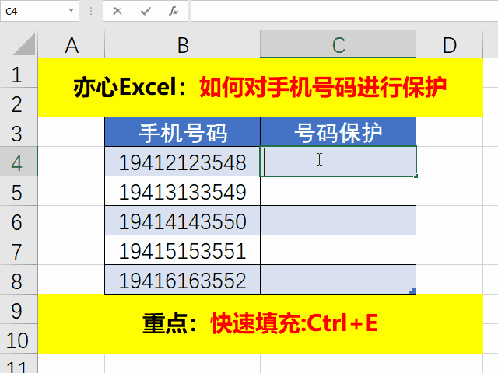Expand the Name Box dropdown arrow
Viewport: 498px width, 373px height.
tap(72, 11)
